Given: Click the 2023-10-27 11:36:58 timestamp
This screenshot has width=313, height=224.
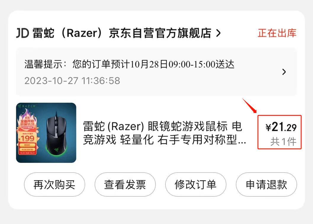Looking at the screenshot, I should pos(72,81).
